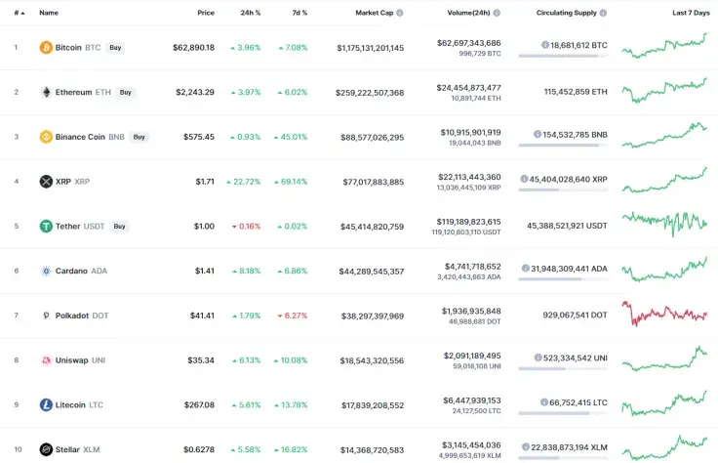This screenshot has height=463, width=718.
Task: Click the Litecoin logo icon
Action: tap(46, 404)
